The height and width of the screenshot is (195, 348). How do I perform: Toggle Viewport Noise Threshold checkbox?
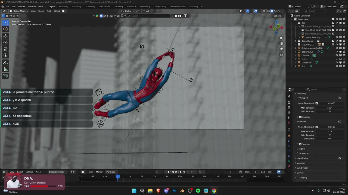coord(316,103)
